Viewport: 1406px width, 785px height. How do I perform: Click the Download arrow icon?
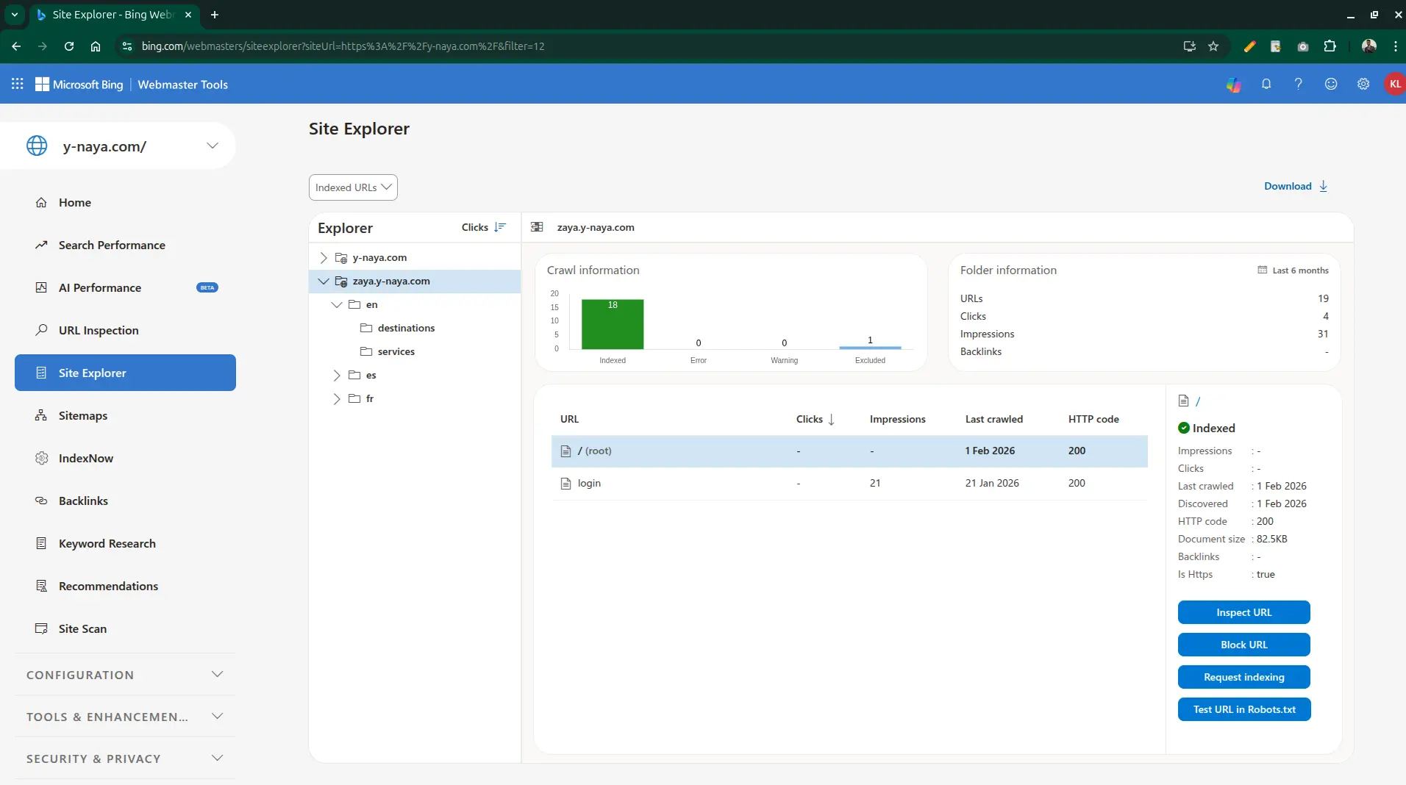pos(1323,186)
